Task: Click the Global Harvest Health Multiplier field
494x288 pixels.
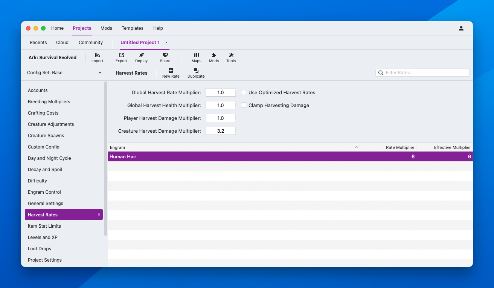Action: coord(221,105)
